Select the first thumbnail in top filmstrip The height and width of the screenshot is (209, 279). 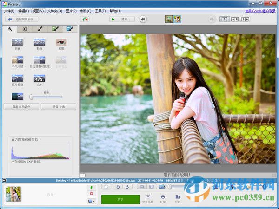pos(169,19)
